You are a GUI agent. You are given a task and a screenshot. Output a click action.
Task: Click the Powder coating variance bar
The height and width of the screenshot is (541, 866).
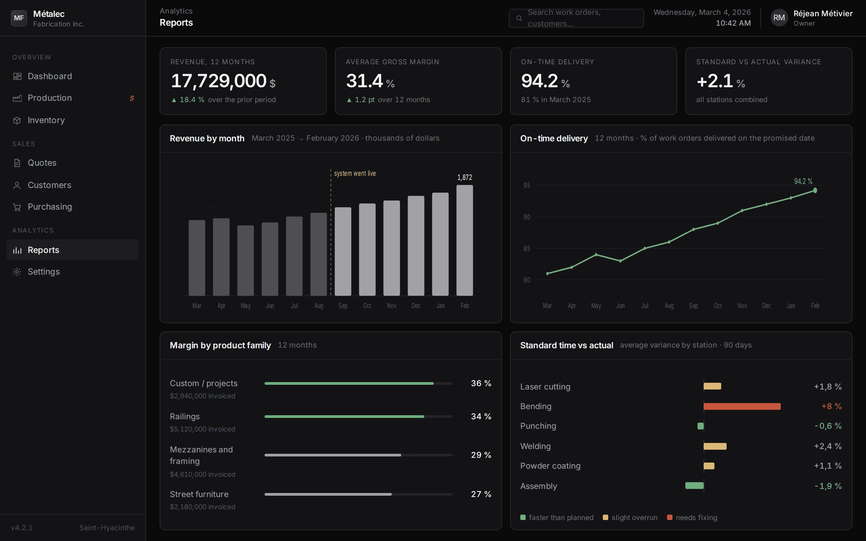tap(709, 466)
